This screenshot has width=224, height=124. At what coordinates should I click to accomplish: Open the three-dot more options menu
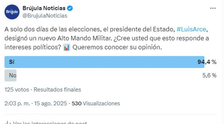pyautogui.click(x=213, y=8)
